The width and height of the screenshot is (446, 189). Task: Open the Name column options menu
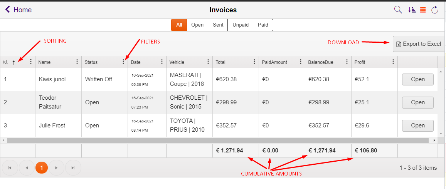click(77, 62)
